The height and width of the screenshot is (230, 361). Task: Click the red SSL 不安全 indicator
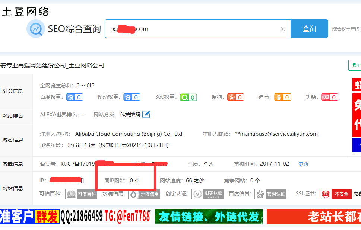(x=335, y=194)
